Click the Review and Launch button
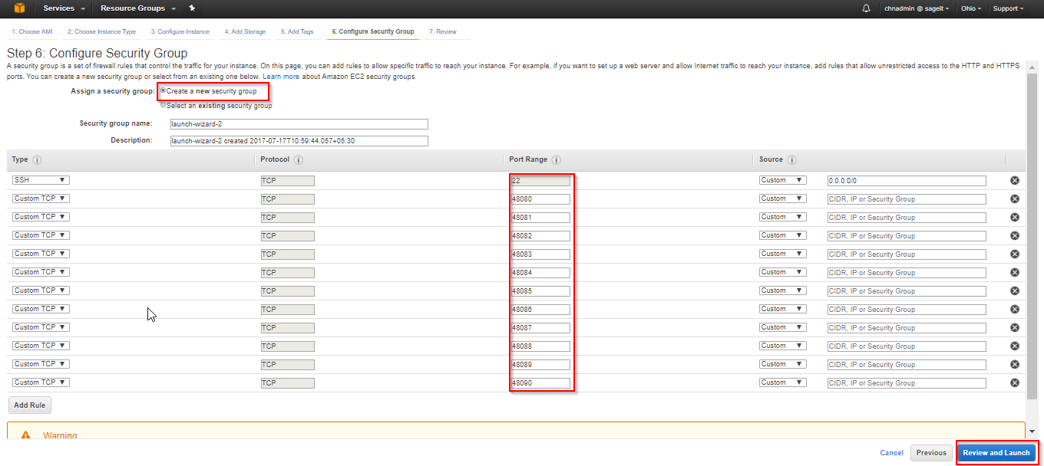 point(996,453)
